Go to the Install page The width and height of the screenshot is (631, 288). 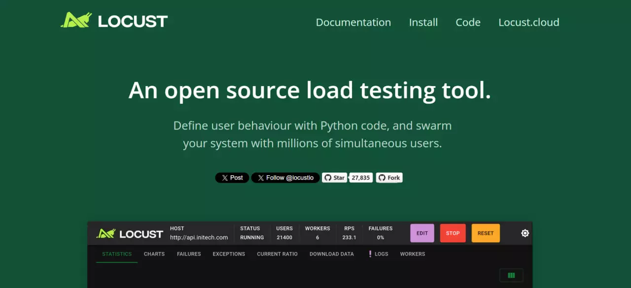(423, 22)
